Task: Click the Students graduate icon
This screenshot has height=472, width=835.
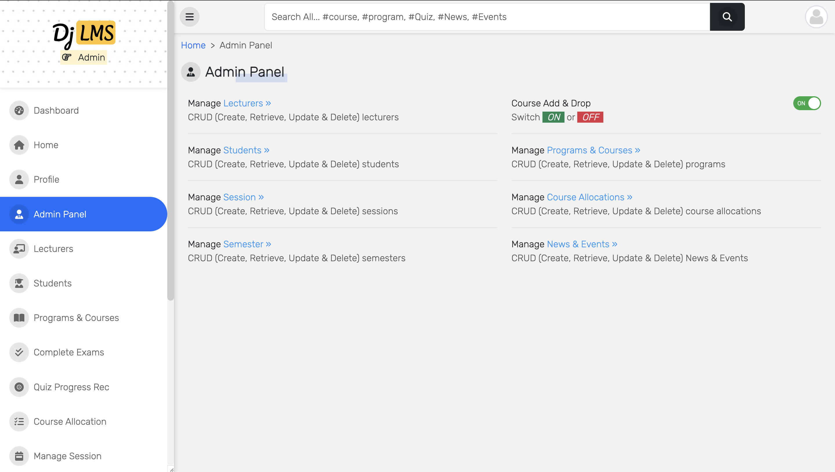Action: point(19,283)
